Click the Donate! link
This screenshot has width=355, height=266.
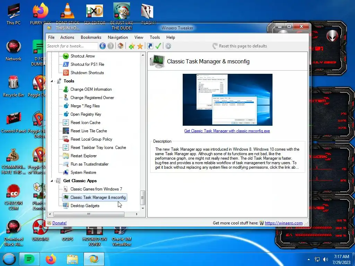pyautogui.click(x=59, y=223)
